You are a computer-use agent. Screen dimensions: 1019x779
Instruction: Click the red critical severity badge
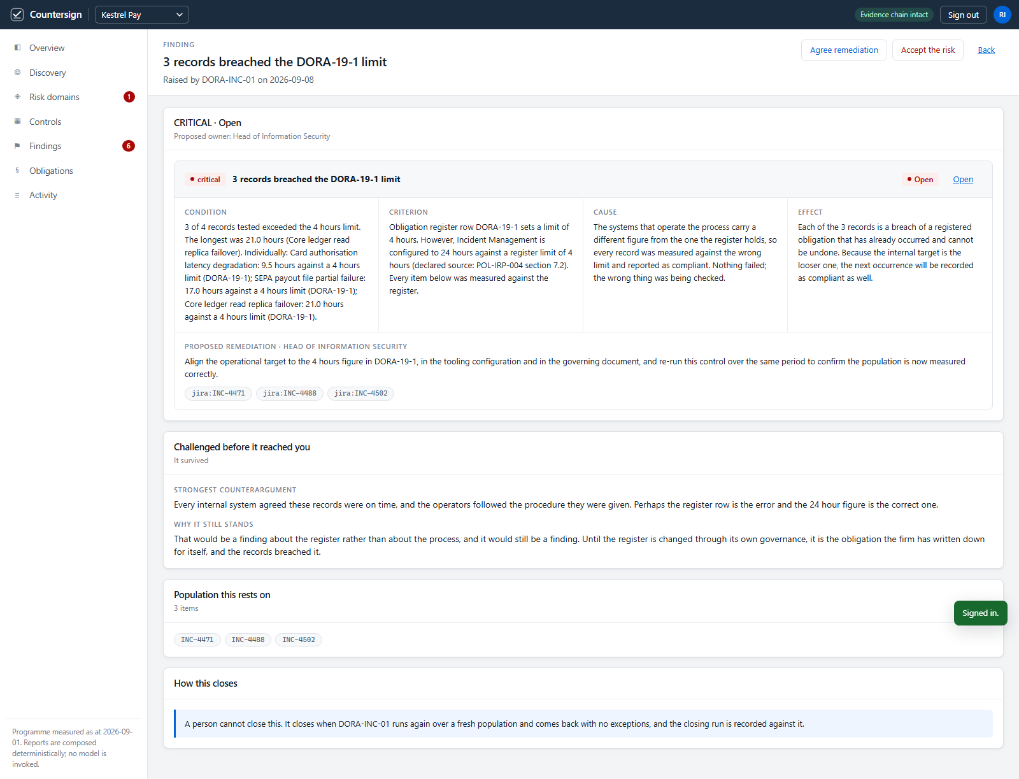pyautogui.click(x=205, y=180)
